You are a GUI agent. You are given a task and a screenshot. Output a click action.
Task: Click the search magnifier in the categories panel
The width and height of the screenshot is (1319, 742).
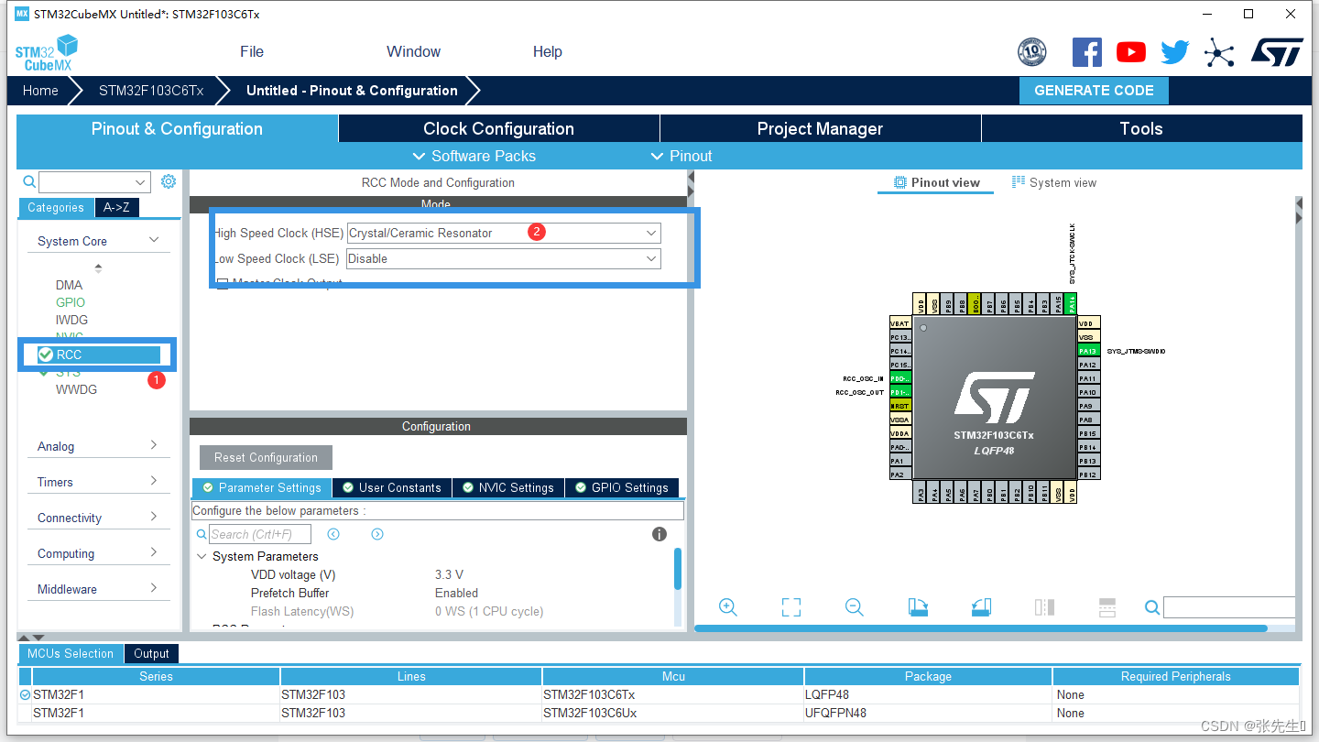pyautogui.click(x=29, y=182)
